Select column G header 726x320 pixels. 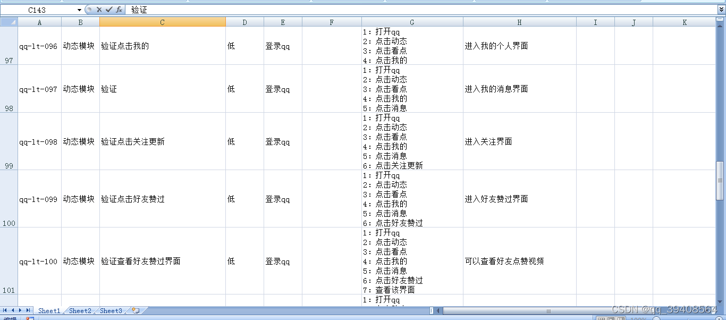[412, 22]
